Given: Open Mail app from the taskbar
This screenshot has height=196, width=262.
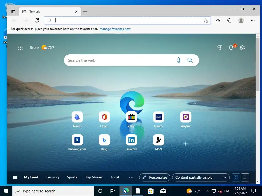Looking at the screenshot, I should click(163, 191).
